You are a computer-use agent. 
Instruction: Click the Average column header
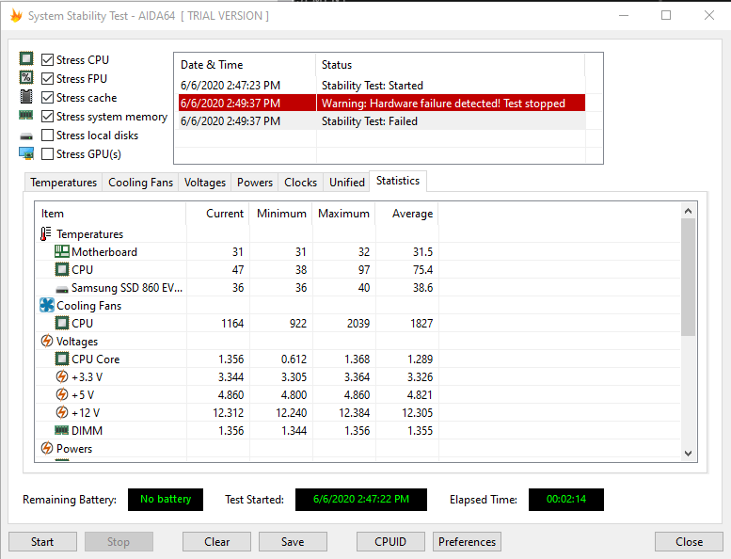(x=407, y=214)
